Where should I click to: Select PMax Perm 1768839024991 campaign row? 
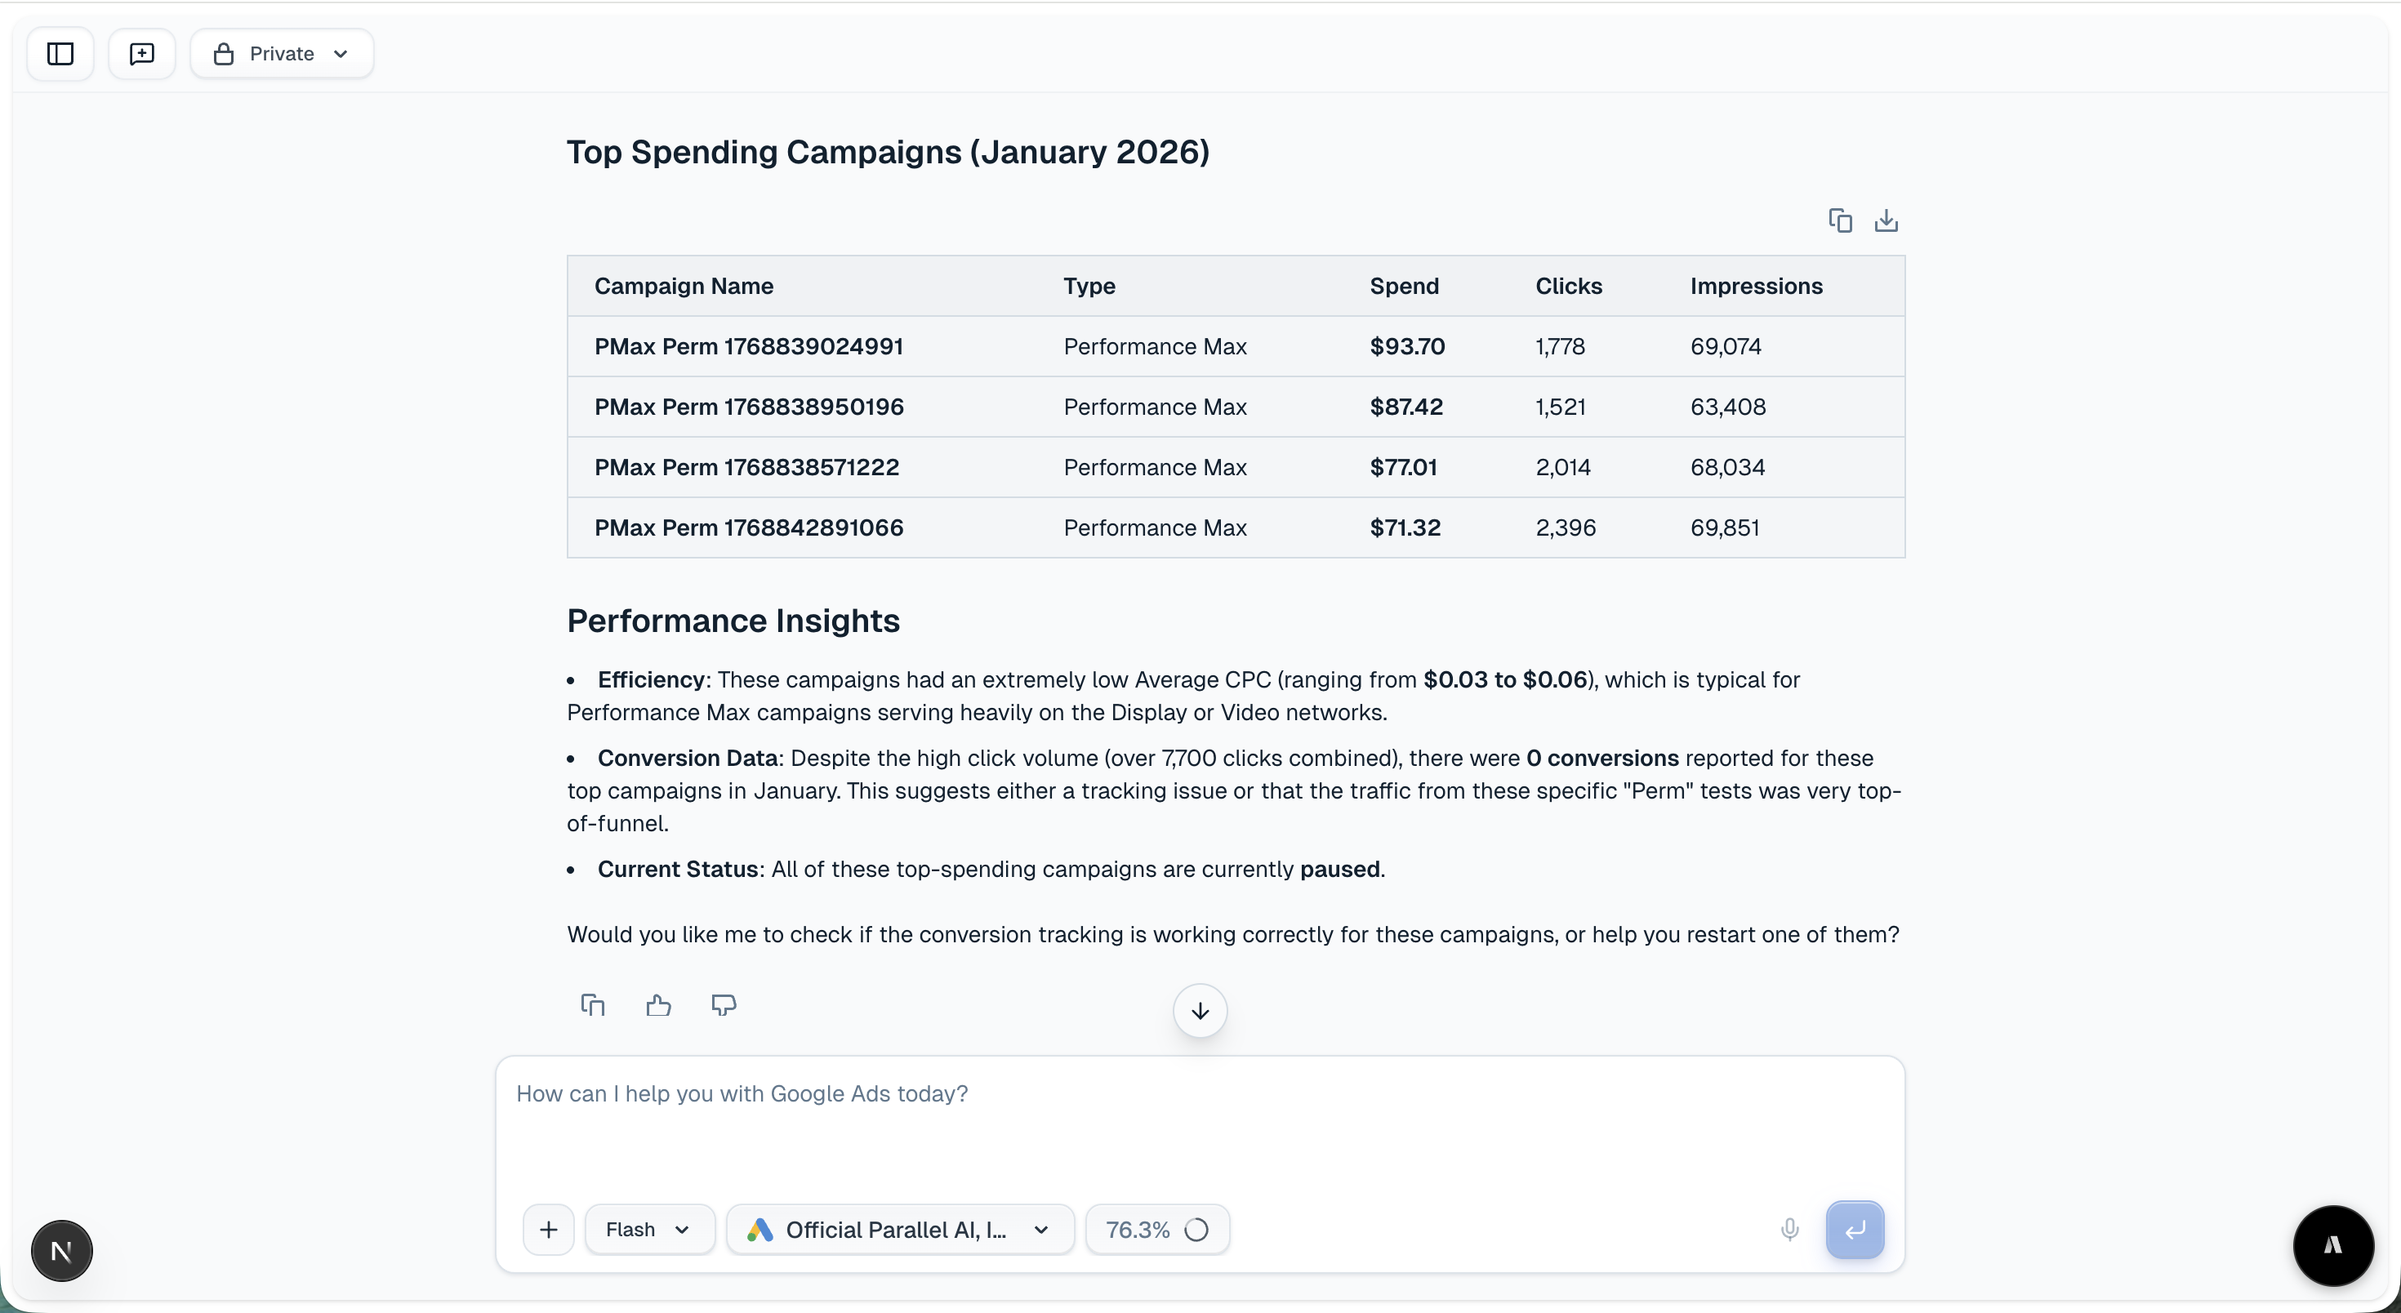tap(748, 347)
